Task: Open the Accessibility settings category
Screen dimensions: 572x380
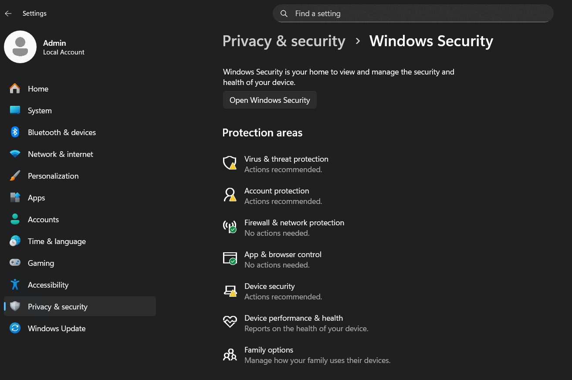Action: 48,285
